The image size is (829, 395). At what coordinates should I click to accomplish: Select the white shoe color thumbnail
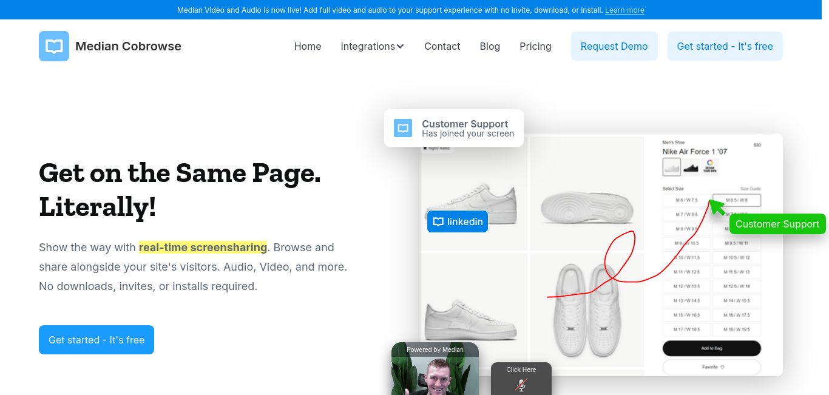point(671,166)
